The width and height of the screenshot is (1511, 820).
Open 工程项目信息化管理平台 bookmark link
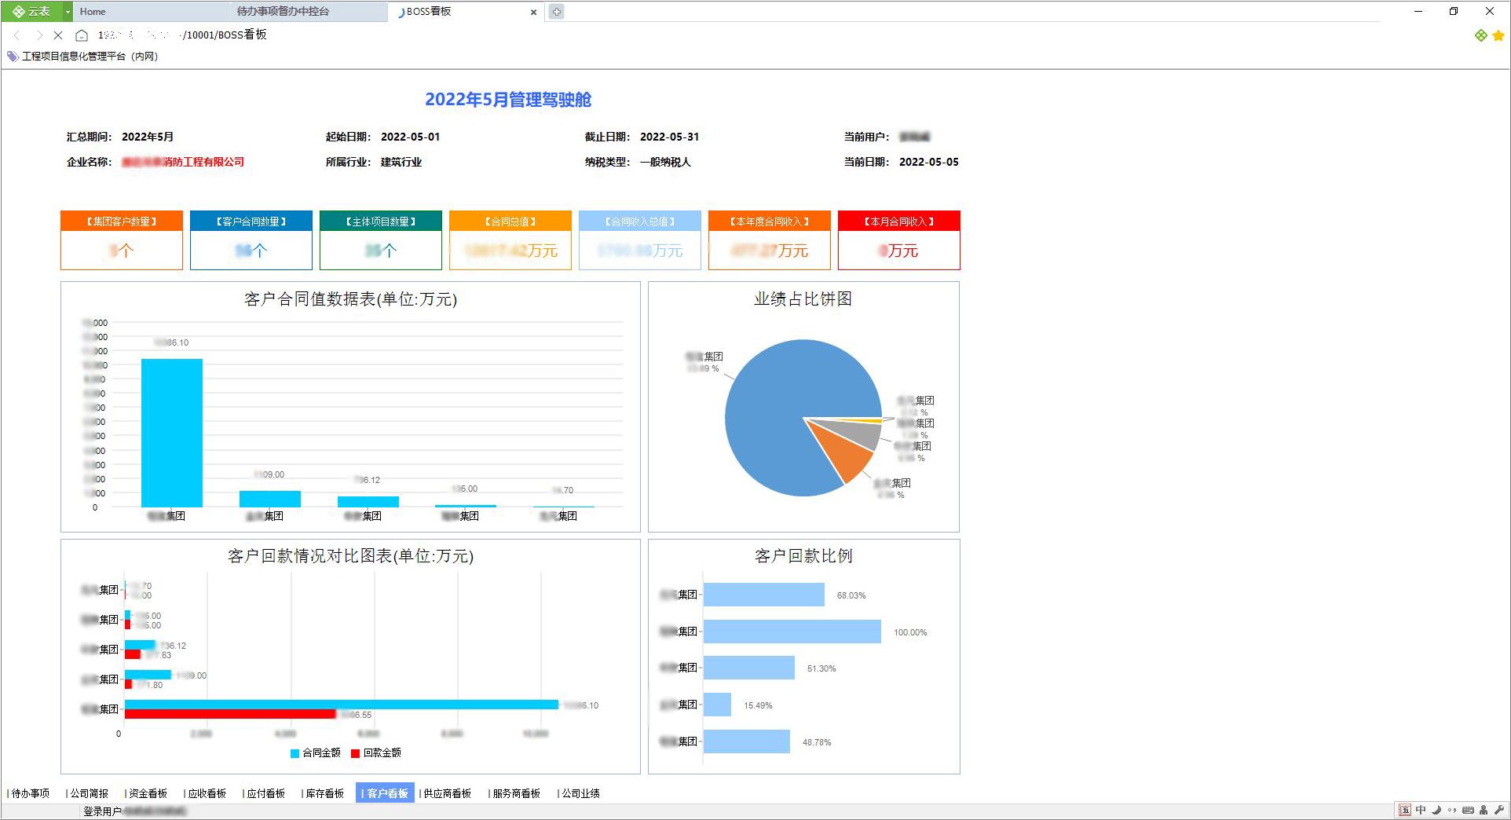pyautogui.click(x=90, y=57)
